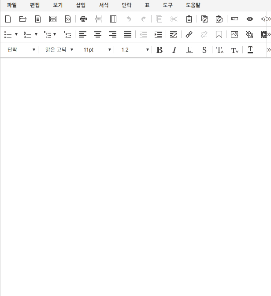The width and height of the screenshot is (271, 296).
Task: Open the 파일 menu
Action: click(x=12, y=5)
